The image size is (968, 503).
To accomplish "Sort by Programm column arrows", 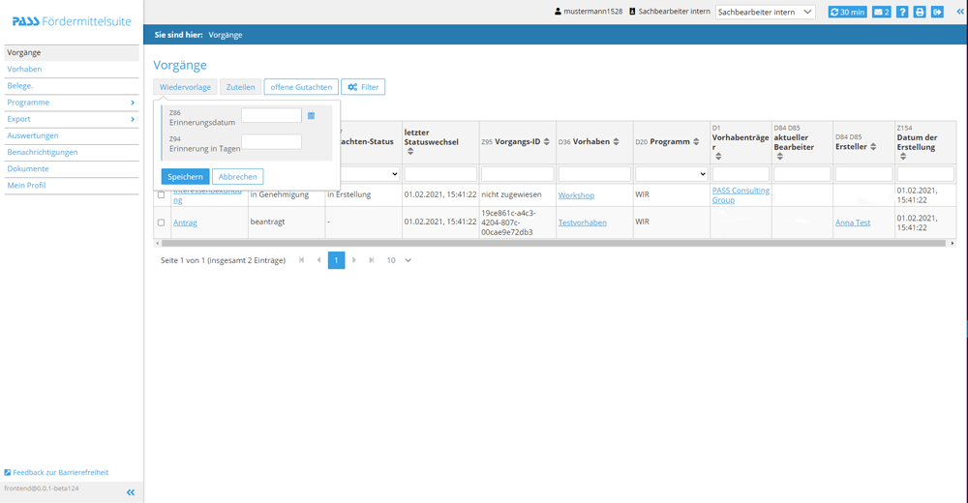I will (x=696, y=142).
